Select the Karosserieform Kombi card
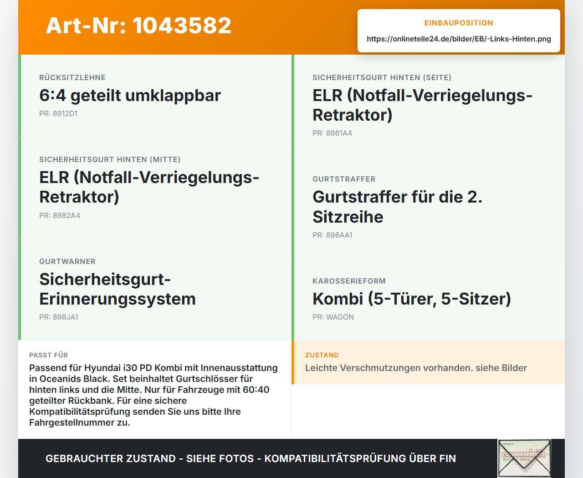The image size is (583, 478). (428, 299)
